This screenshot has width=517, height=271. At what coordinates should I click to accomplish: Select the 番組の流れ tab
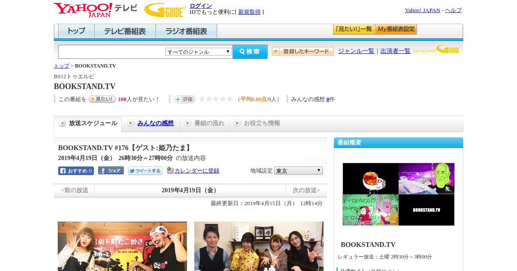[x=204, y=123]
